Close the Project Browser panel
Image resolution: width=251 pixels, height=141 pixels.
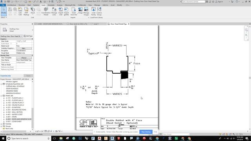pos(32,79)
